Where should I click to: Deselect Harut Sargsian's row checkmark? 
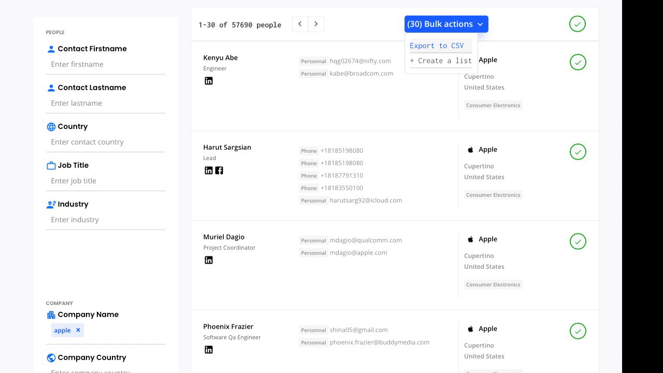click(578, 152)
